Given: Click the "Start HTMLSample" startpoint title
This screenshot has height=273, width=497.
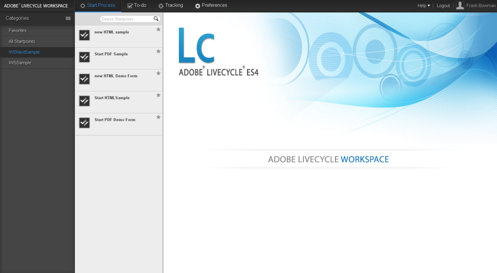Looking at the screenshot, I should pyautogui.click(x=112, y=98).
